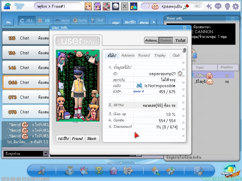The width and height of the screenshot is (242, 181).
Task: Open the cash register shop icon in dock
Action: (69, 170)
